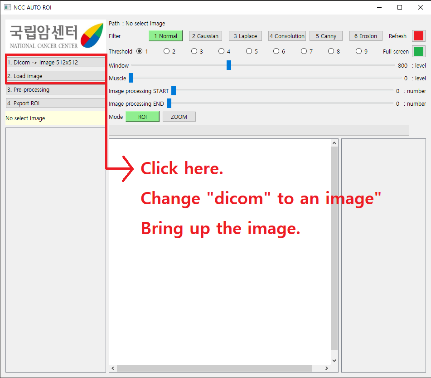
Task: Select the 1 Normal filter
Action: tap(165, 36)
